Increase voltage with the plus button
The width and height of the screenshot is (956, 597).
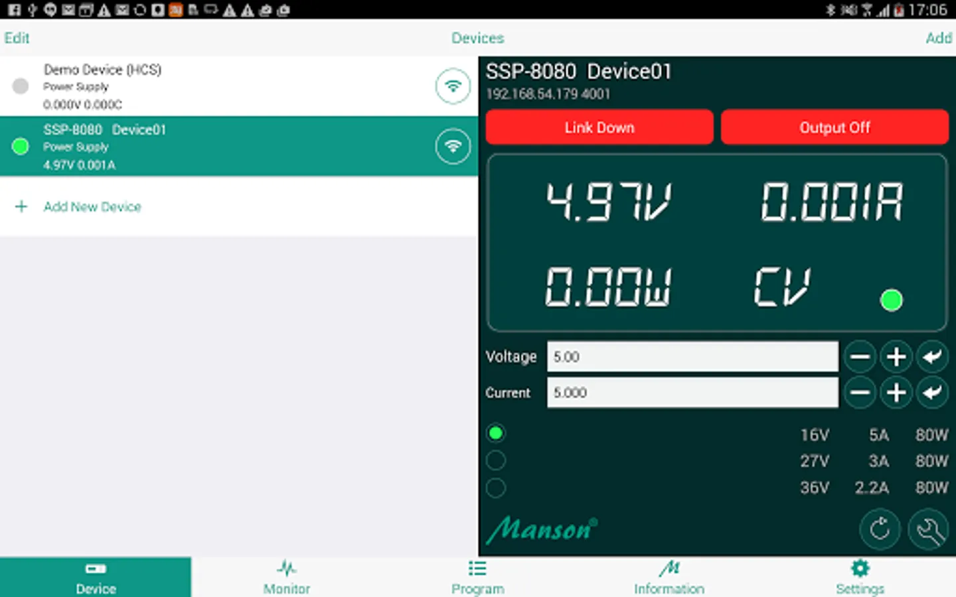(896, 357)
